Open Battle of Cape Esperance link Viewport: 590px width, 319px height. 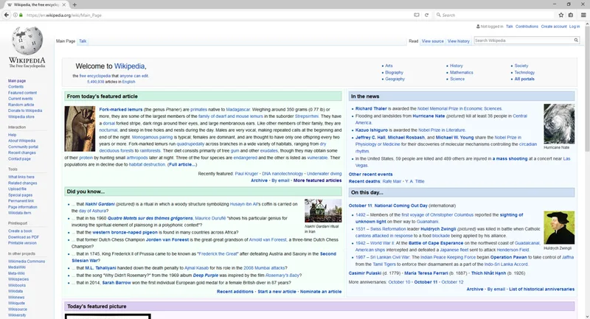tap(436, 243)
